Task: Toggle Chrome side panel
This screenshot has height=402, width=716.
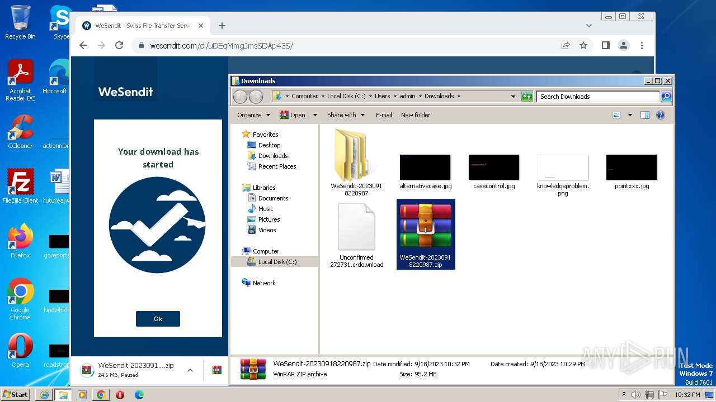Action: [x=605, y=45]
